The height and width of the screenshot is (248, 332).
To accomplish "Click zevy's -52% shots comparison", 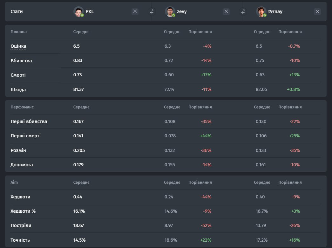I will point(206,225).
